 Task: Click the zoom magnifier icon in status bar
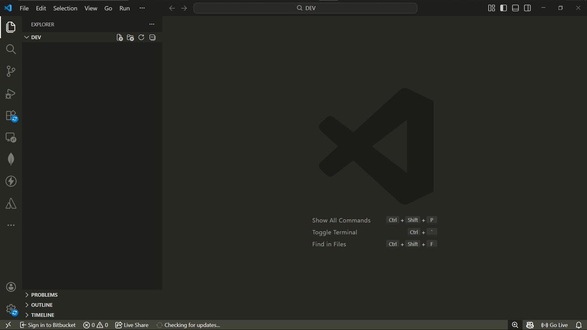coord(515,325)
